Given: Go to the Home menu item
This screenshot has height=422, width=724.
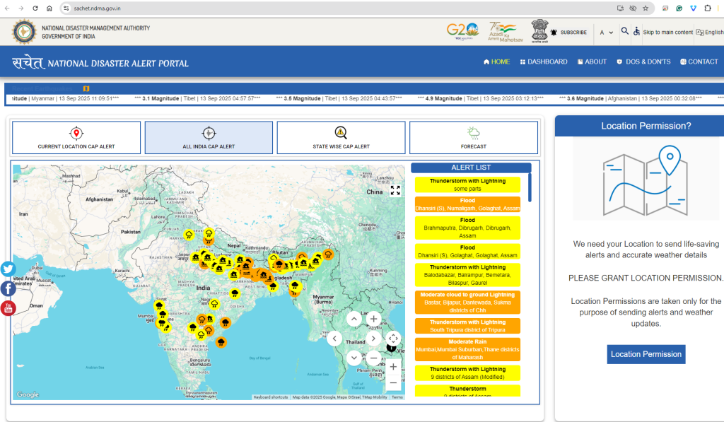Looking at the screenshot, I should 496,62.
